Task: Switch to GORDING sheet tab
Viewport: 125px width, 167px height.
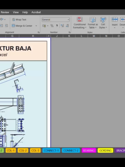Action: (x=105, y=151)
